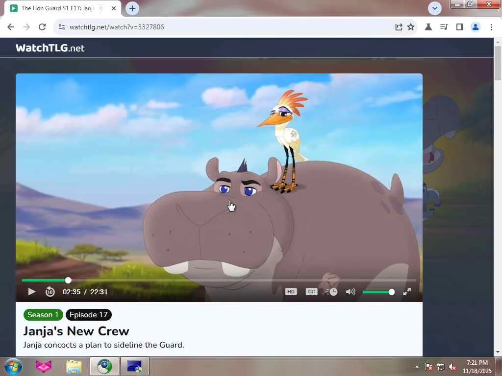Open the WatchTLG.net home logo

[x=50, y=48]
